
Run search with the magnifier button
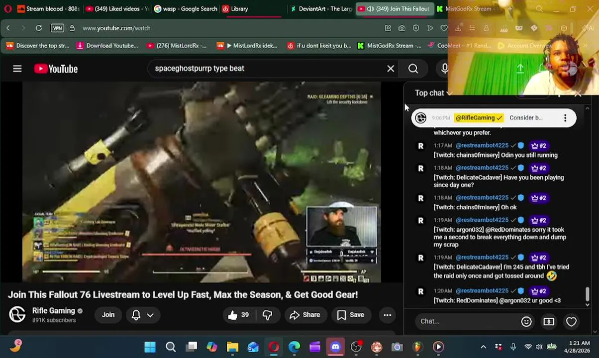[x=413, y=69]
